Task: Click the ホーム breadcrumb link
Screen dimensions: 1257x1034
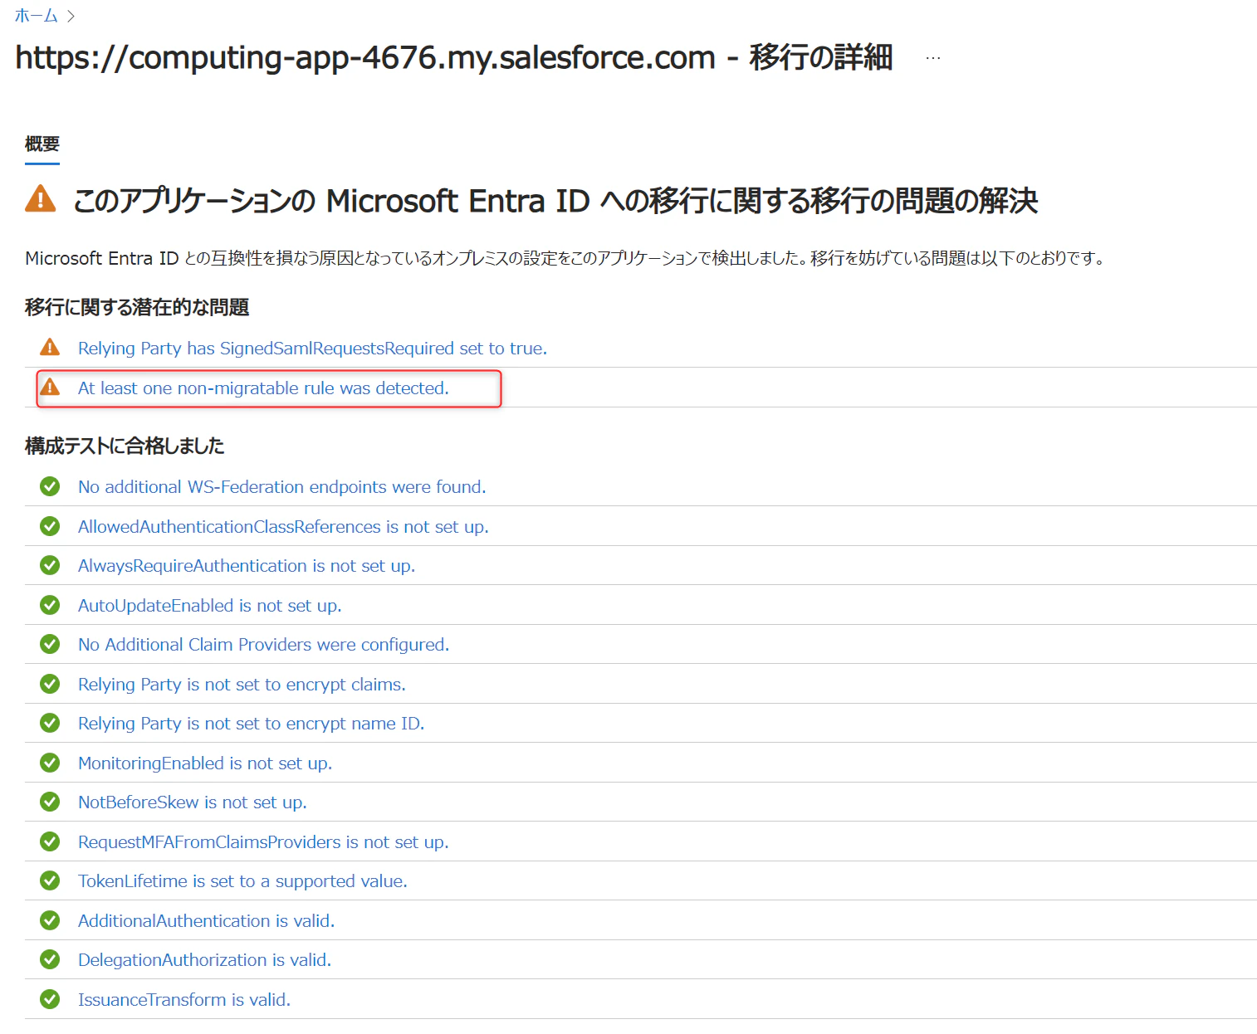Action: coord(36,16)
